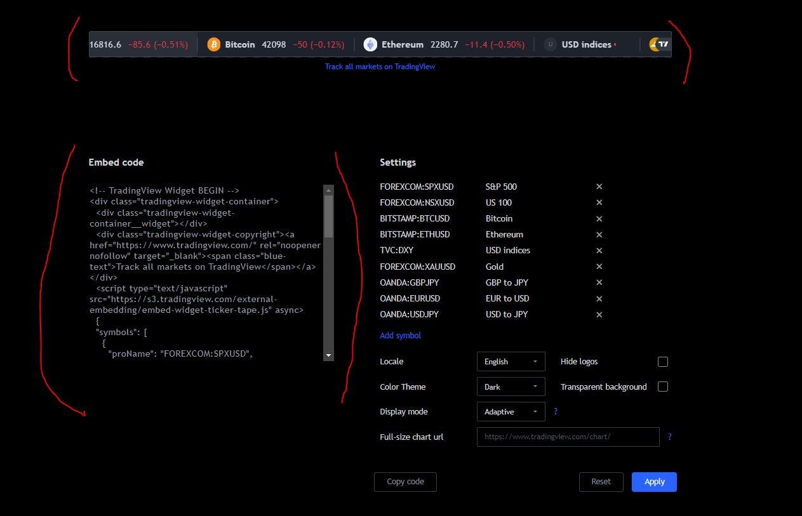Open Full-size chart url help question mark

669,437
